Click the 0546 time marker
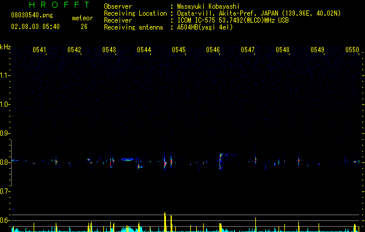The height and width of the screenshot is (232, 365). (x=213, y=50)
